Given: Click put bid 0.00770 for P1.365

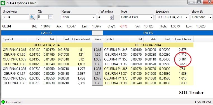Looking at the screenshot, I should 136,69.
